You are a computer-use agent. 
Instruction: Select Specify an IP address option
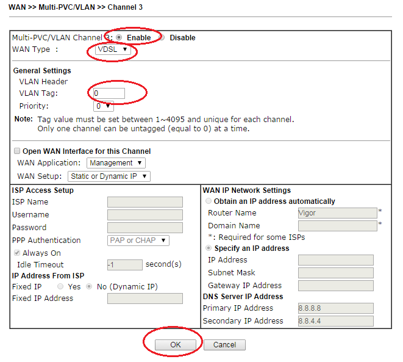click(209, 248)
